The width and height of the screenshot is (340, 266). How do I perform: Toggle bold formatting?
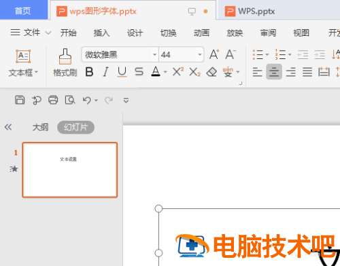click(x=89, y=72)
